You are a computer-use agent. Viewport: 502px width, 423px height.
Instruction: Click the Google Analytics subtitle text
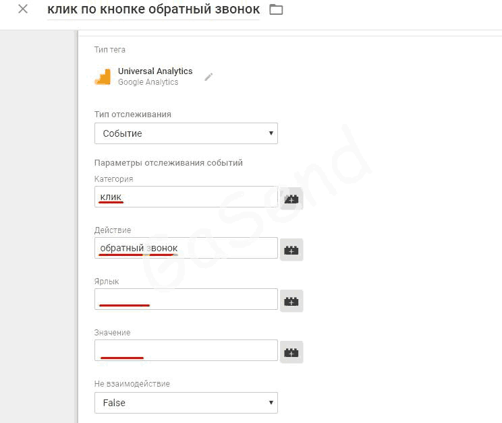[x=148, y=82]
